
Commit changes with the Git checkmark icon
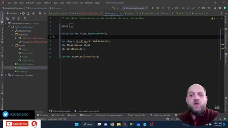click(193, 8)
